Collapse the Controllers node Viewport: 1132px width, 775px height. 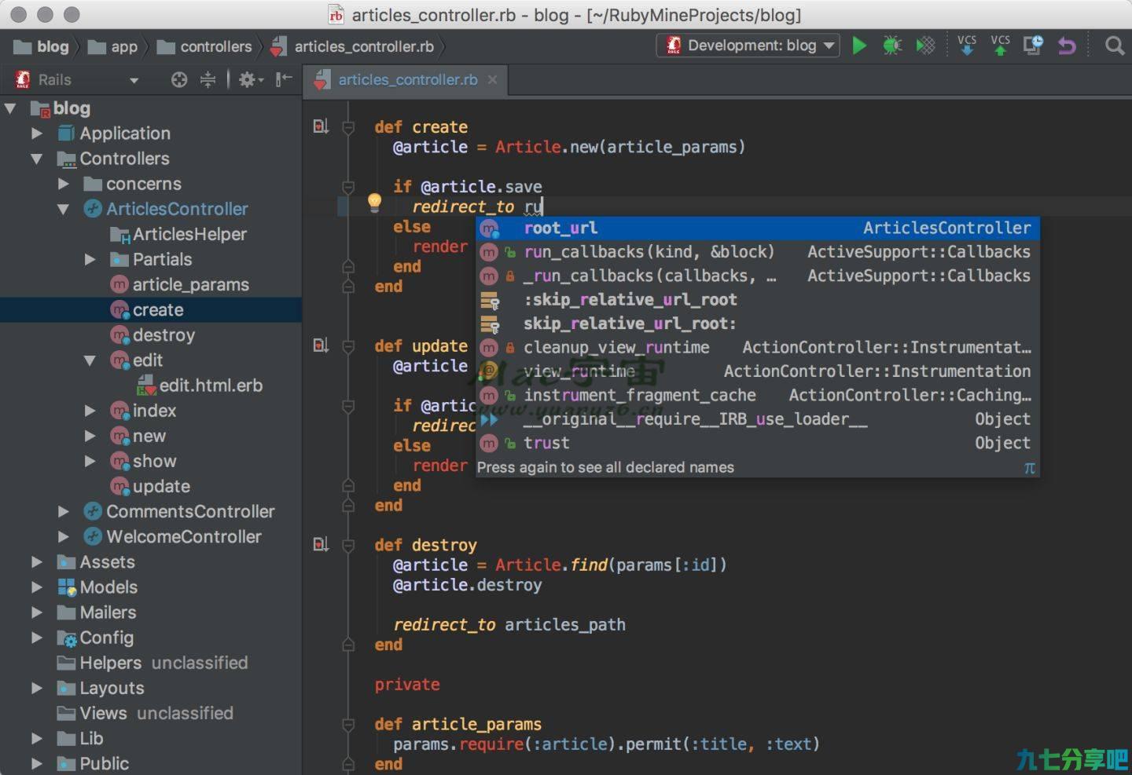tap(36, 159)
